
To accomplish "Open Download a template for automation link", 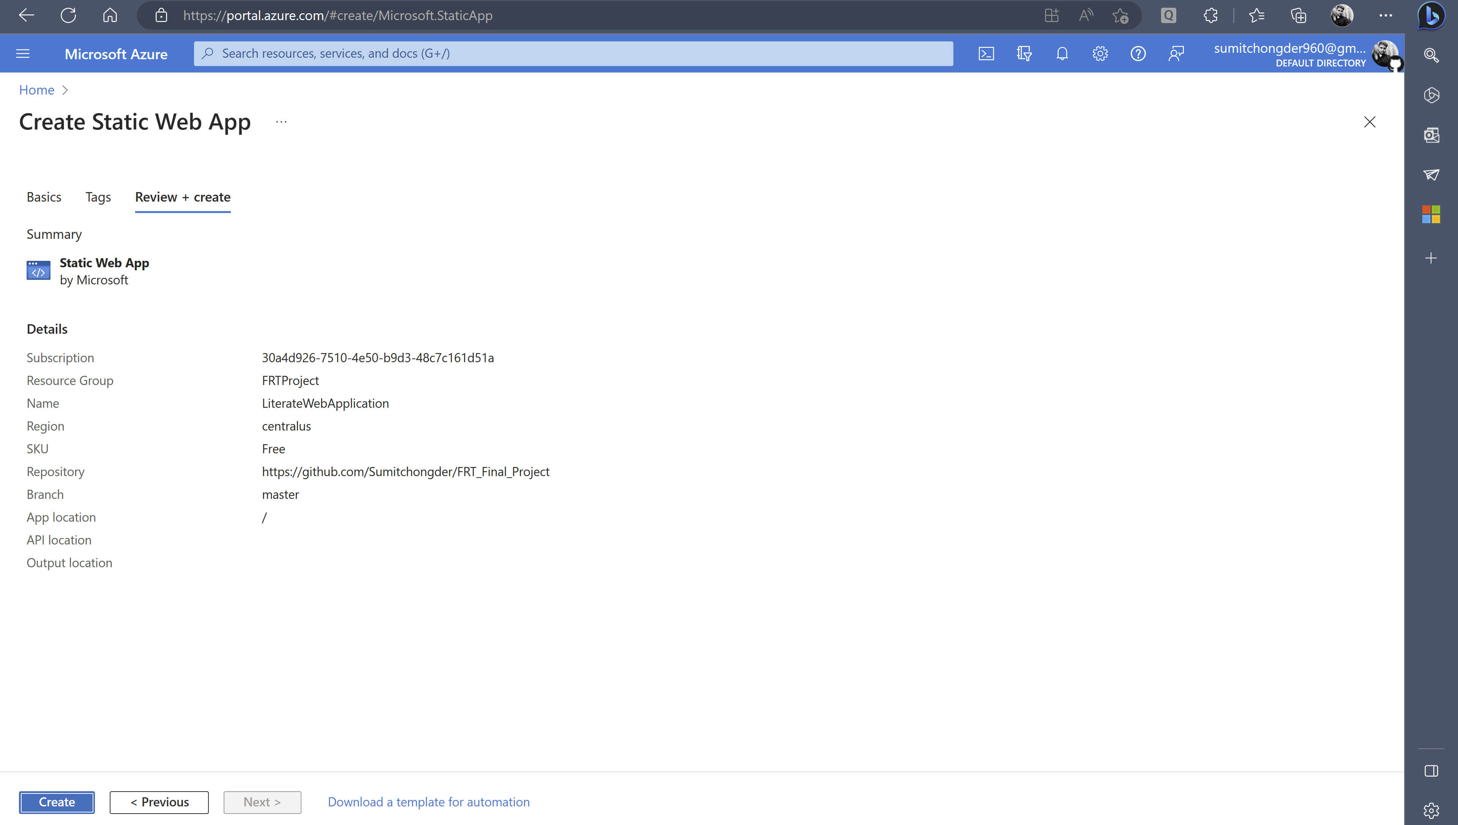I will [x=429, y=802].
